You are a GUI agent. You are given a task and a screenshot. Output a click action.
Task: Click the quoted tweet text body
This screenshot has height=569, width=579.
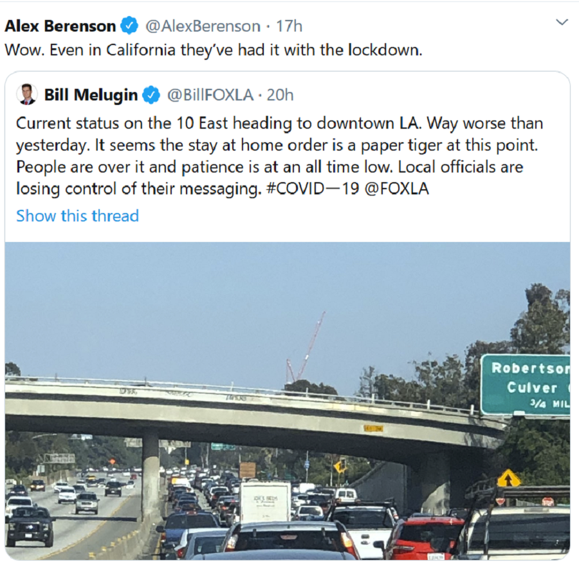coord(280,156)
